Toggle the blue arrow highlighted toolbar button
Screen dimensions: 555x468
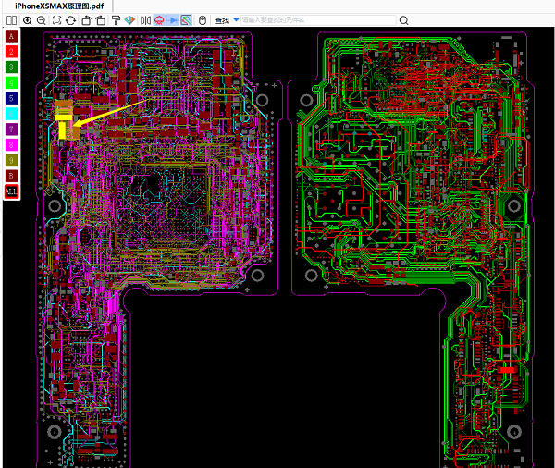173,19
